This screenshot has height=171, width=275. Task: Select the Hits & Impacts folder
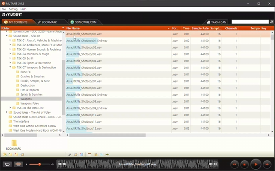coord(30,90)
